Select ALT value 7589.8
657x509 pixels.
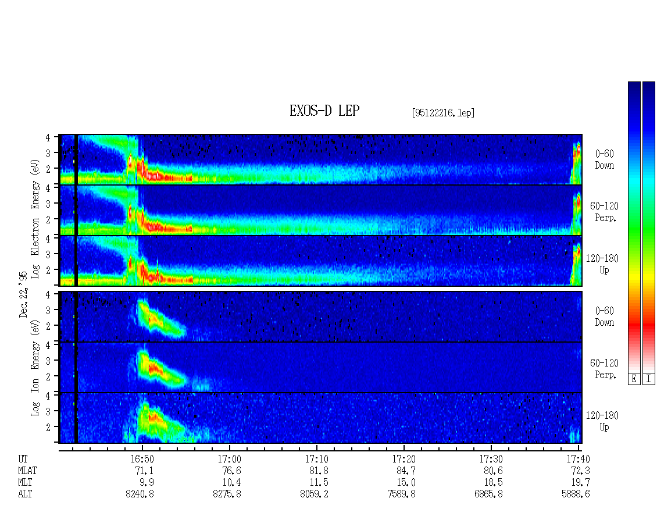click(x=401, y=494)
